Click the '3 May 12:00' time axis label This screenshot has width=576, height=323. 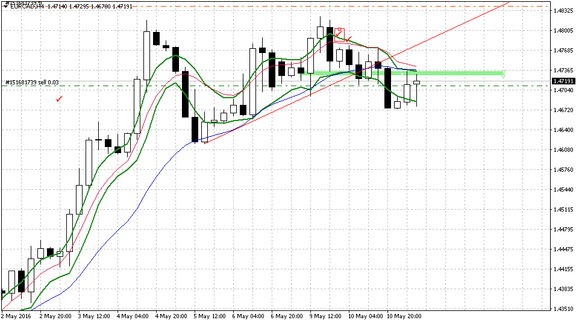[x=93, y=316]
